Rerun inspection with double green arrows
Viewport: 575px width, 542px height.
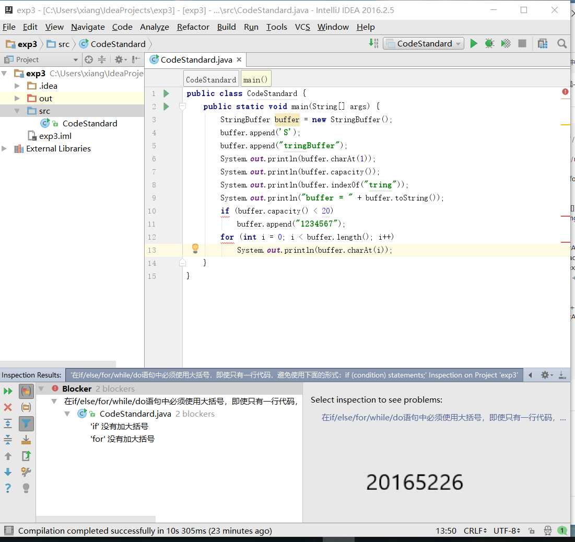[8, 391]
